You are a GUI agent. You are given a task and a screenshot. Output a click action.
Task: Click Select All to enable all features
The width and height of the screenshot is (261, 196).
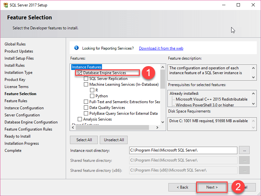84,140
